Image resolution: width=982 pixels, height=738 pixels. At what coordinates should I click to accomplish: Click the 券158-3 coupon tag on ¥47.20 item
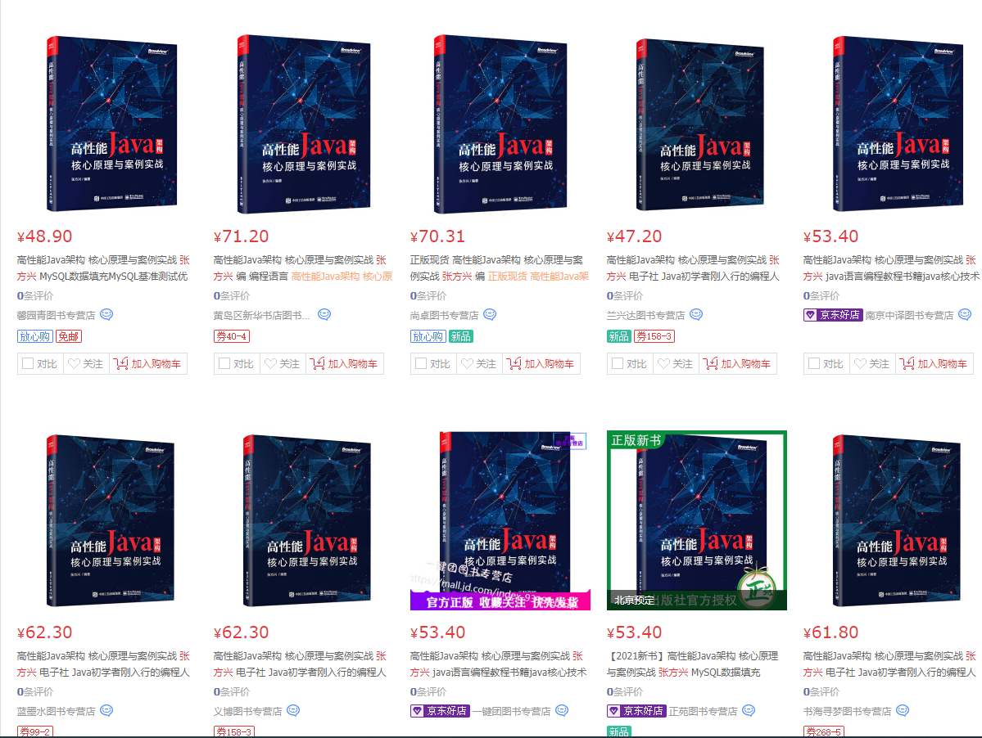point(654,336)
